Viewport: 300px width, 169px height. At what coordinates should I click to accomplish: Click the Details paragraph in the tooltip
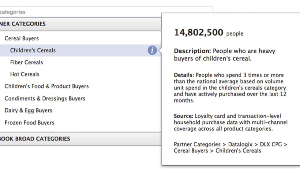pos(230,88)
